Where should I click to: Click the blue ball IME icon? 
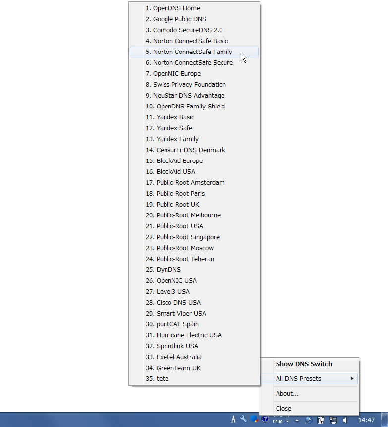(x=254, y=419)
